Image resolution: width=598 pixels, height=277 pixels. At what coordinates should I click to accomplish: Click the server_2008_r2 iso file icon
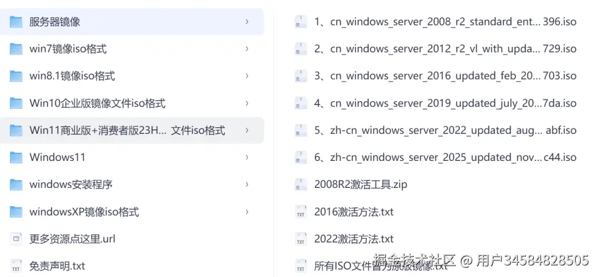click(301, 22)
